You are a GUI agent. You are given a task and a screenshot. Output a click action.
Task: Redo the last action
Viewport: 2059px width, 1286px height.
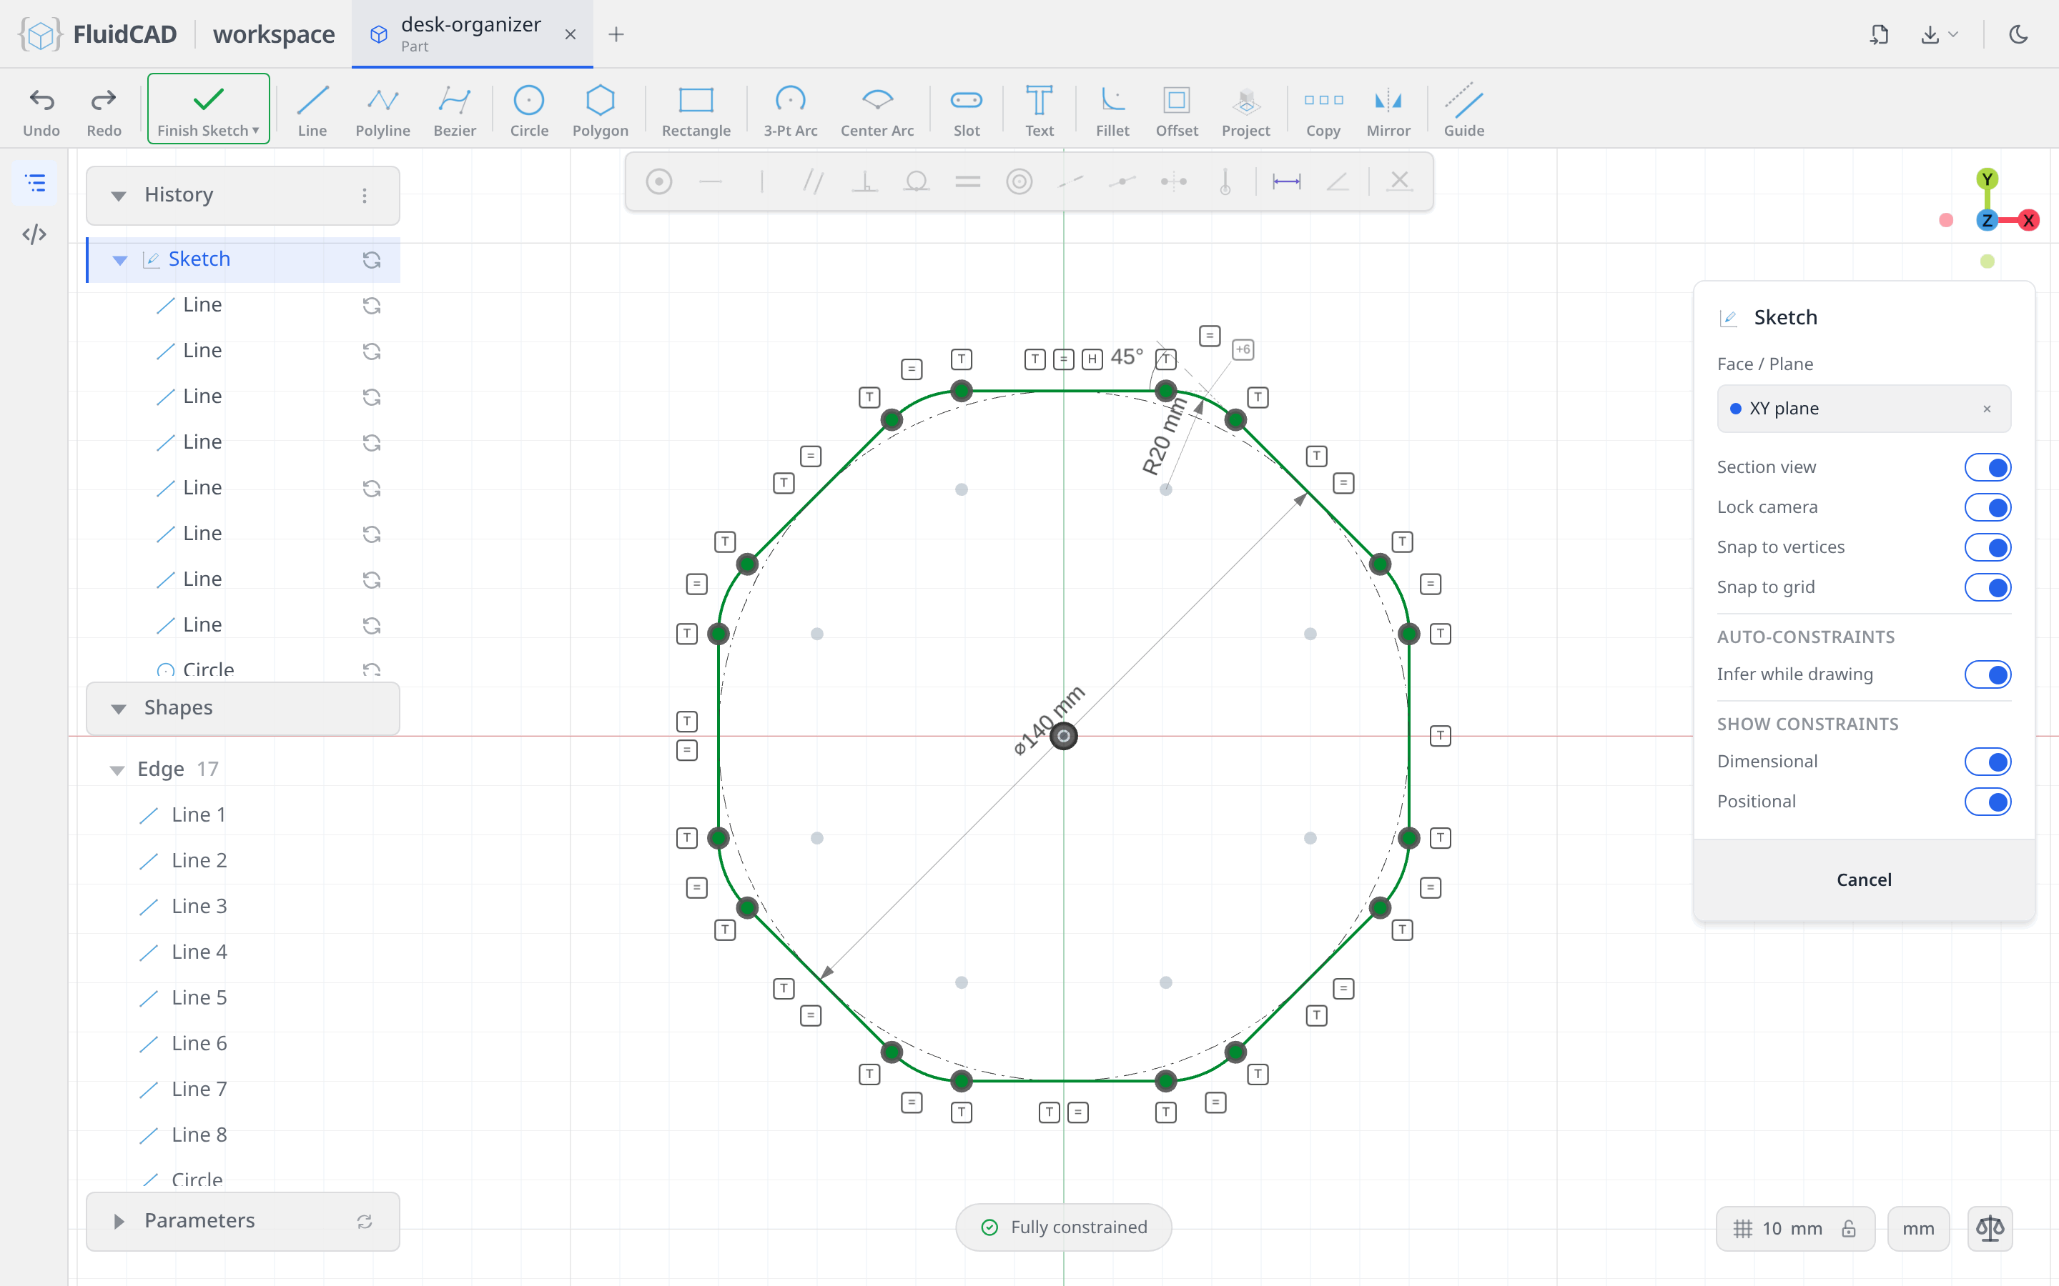click(104, 110)
